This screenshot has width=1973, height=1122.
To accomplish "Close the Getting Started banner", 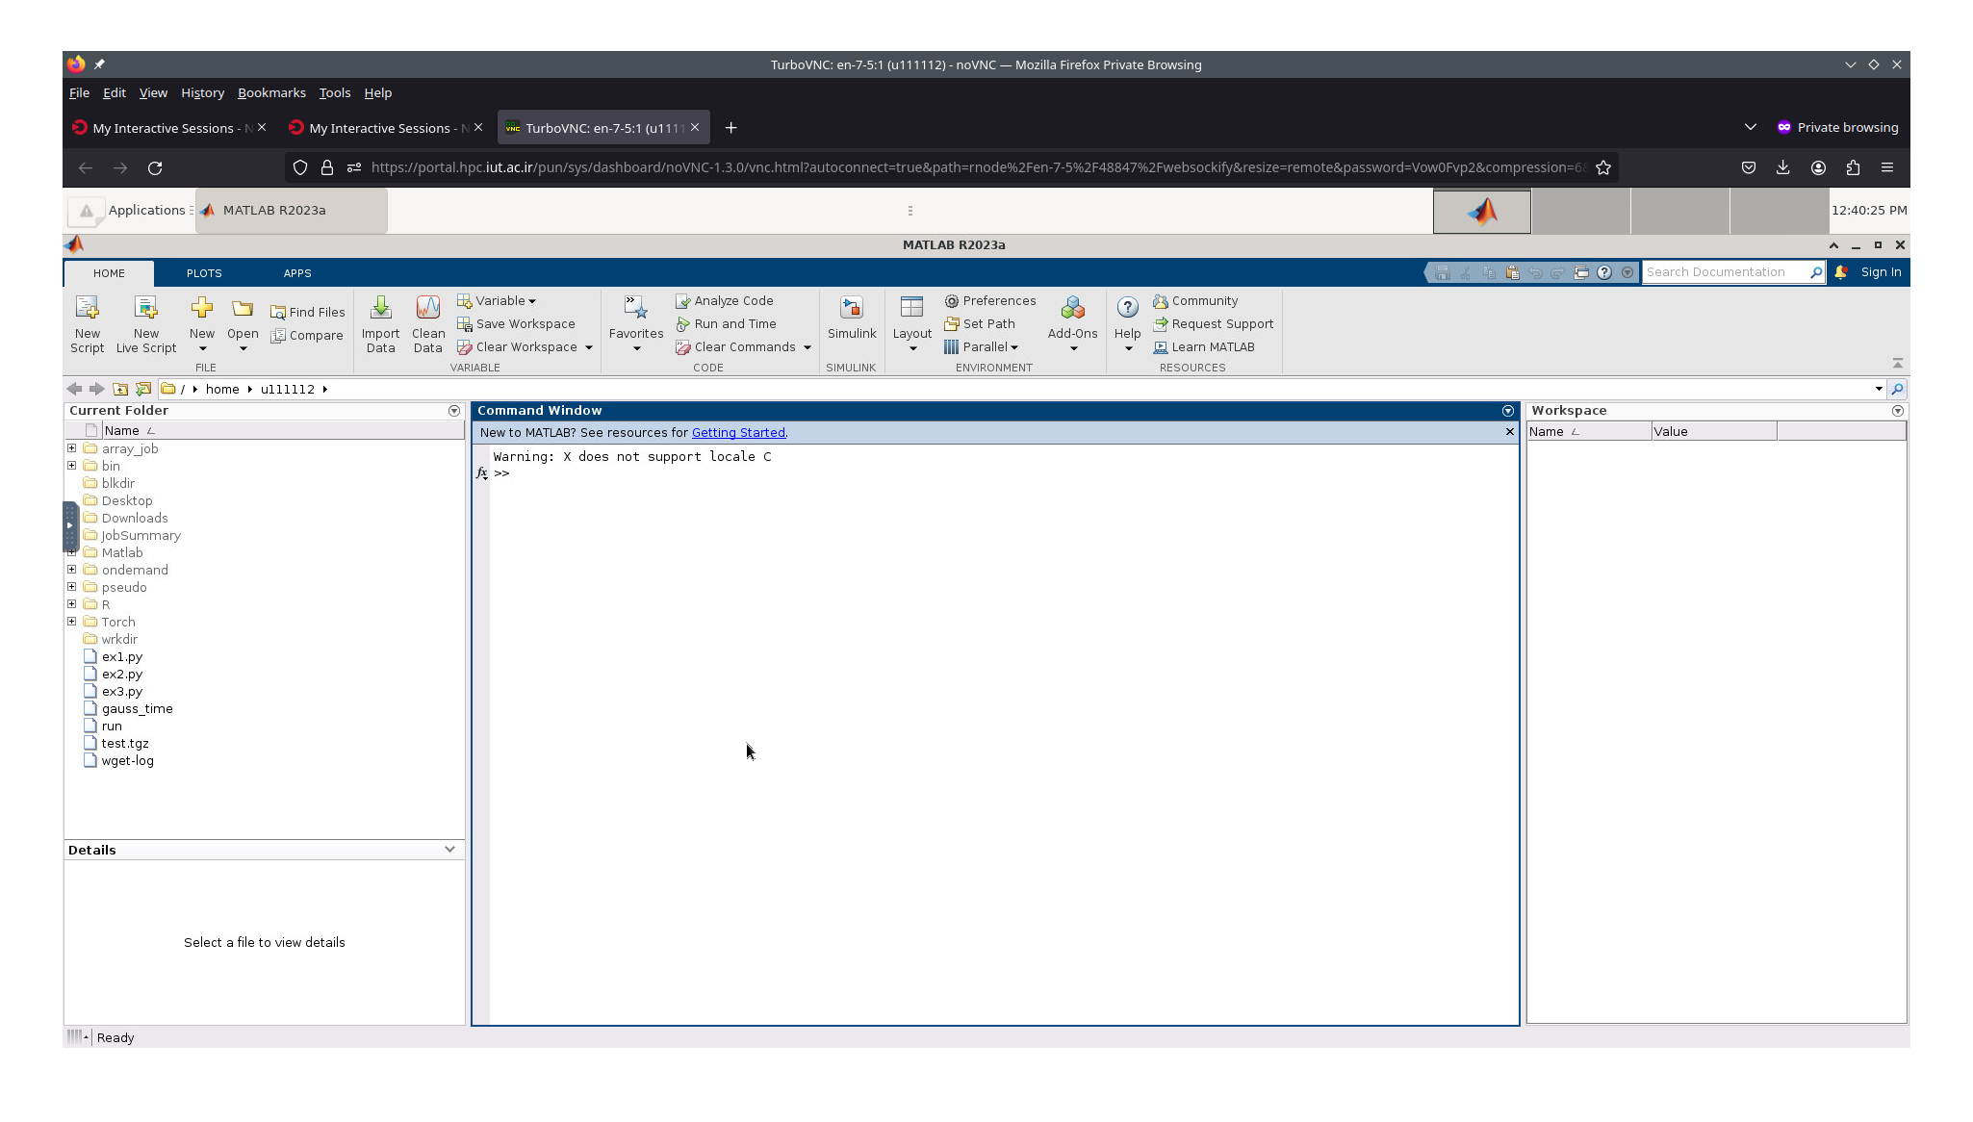I will click(x=1509, y=432).
